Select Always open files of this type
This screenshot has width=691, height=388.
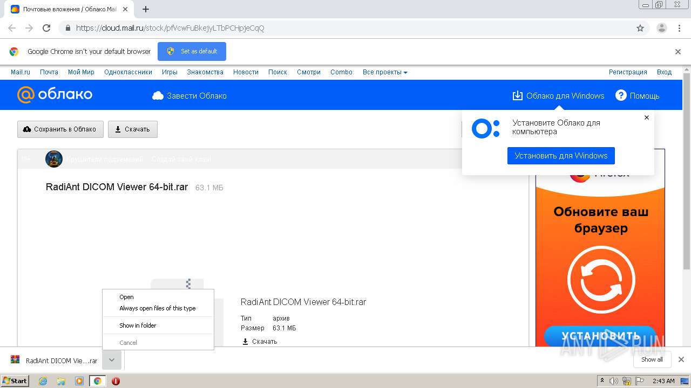[x=158, y=308]
